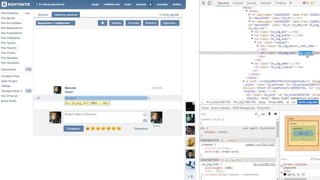Open the im.css source link in Styles
Viewport: 320px width, 180px height.
click(x=264, y=164)
